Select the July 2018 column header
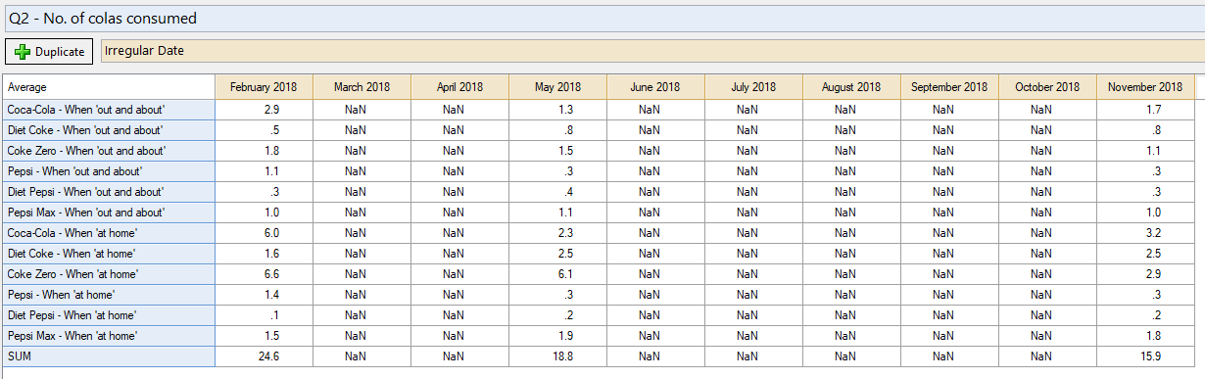The image size is (1205, 379). coord(753,87)
